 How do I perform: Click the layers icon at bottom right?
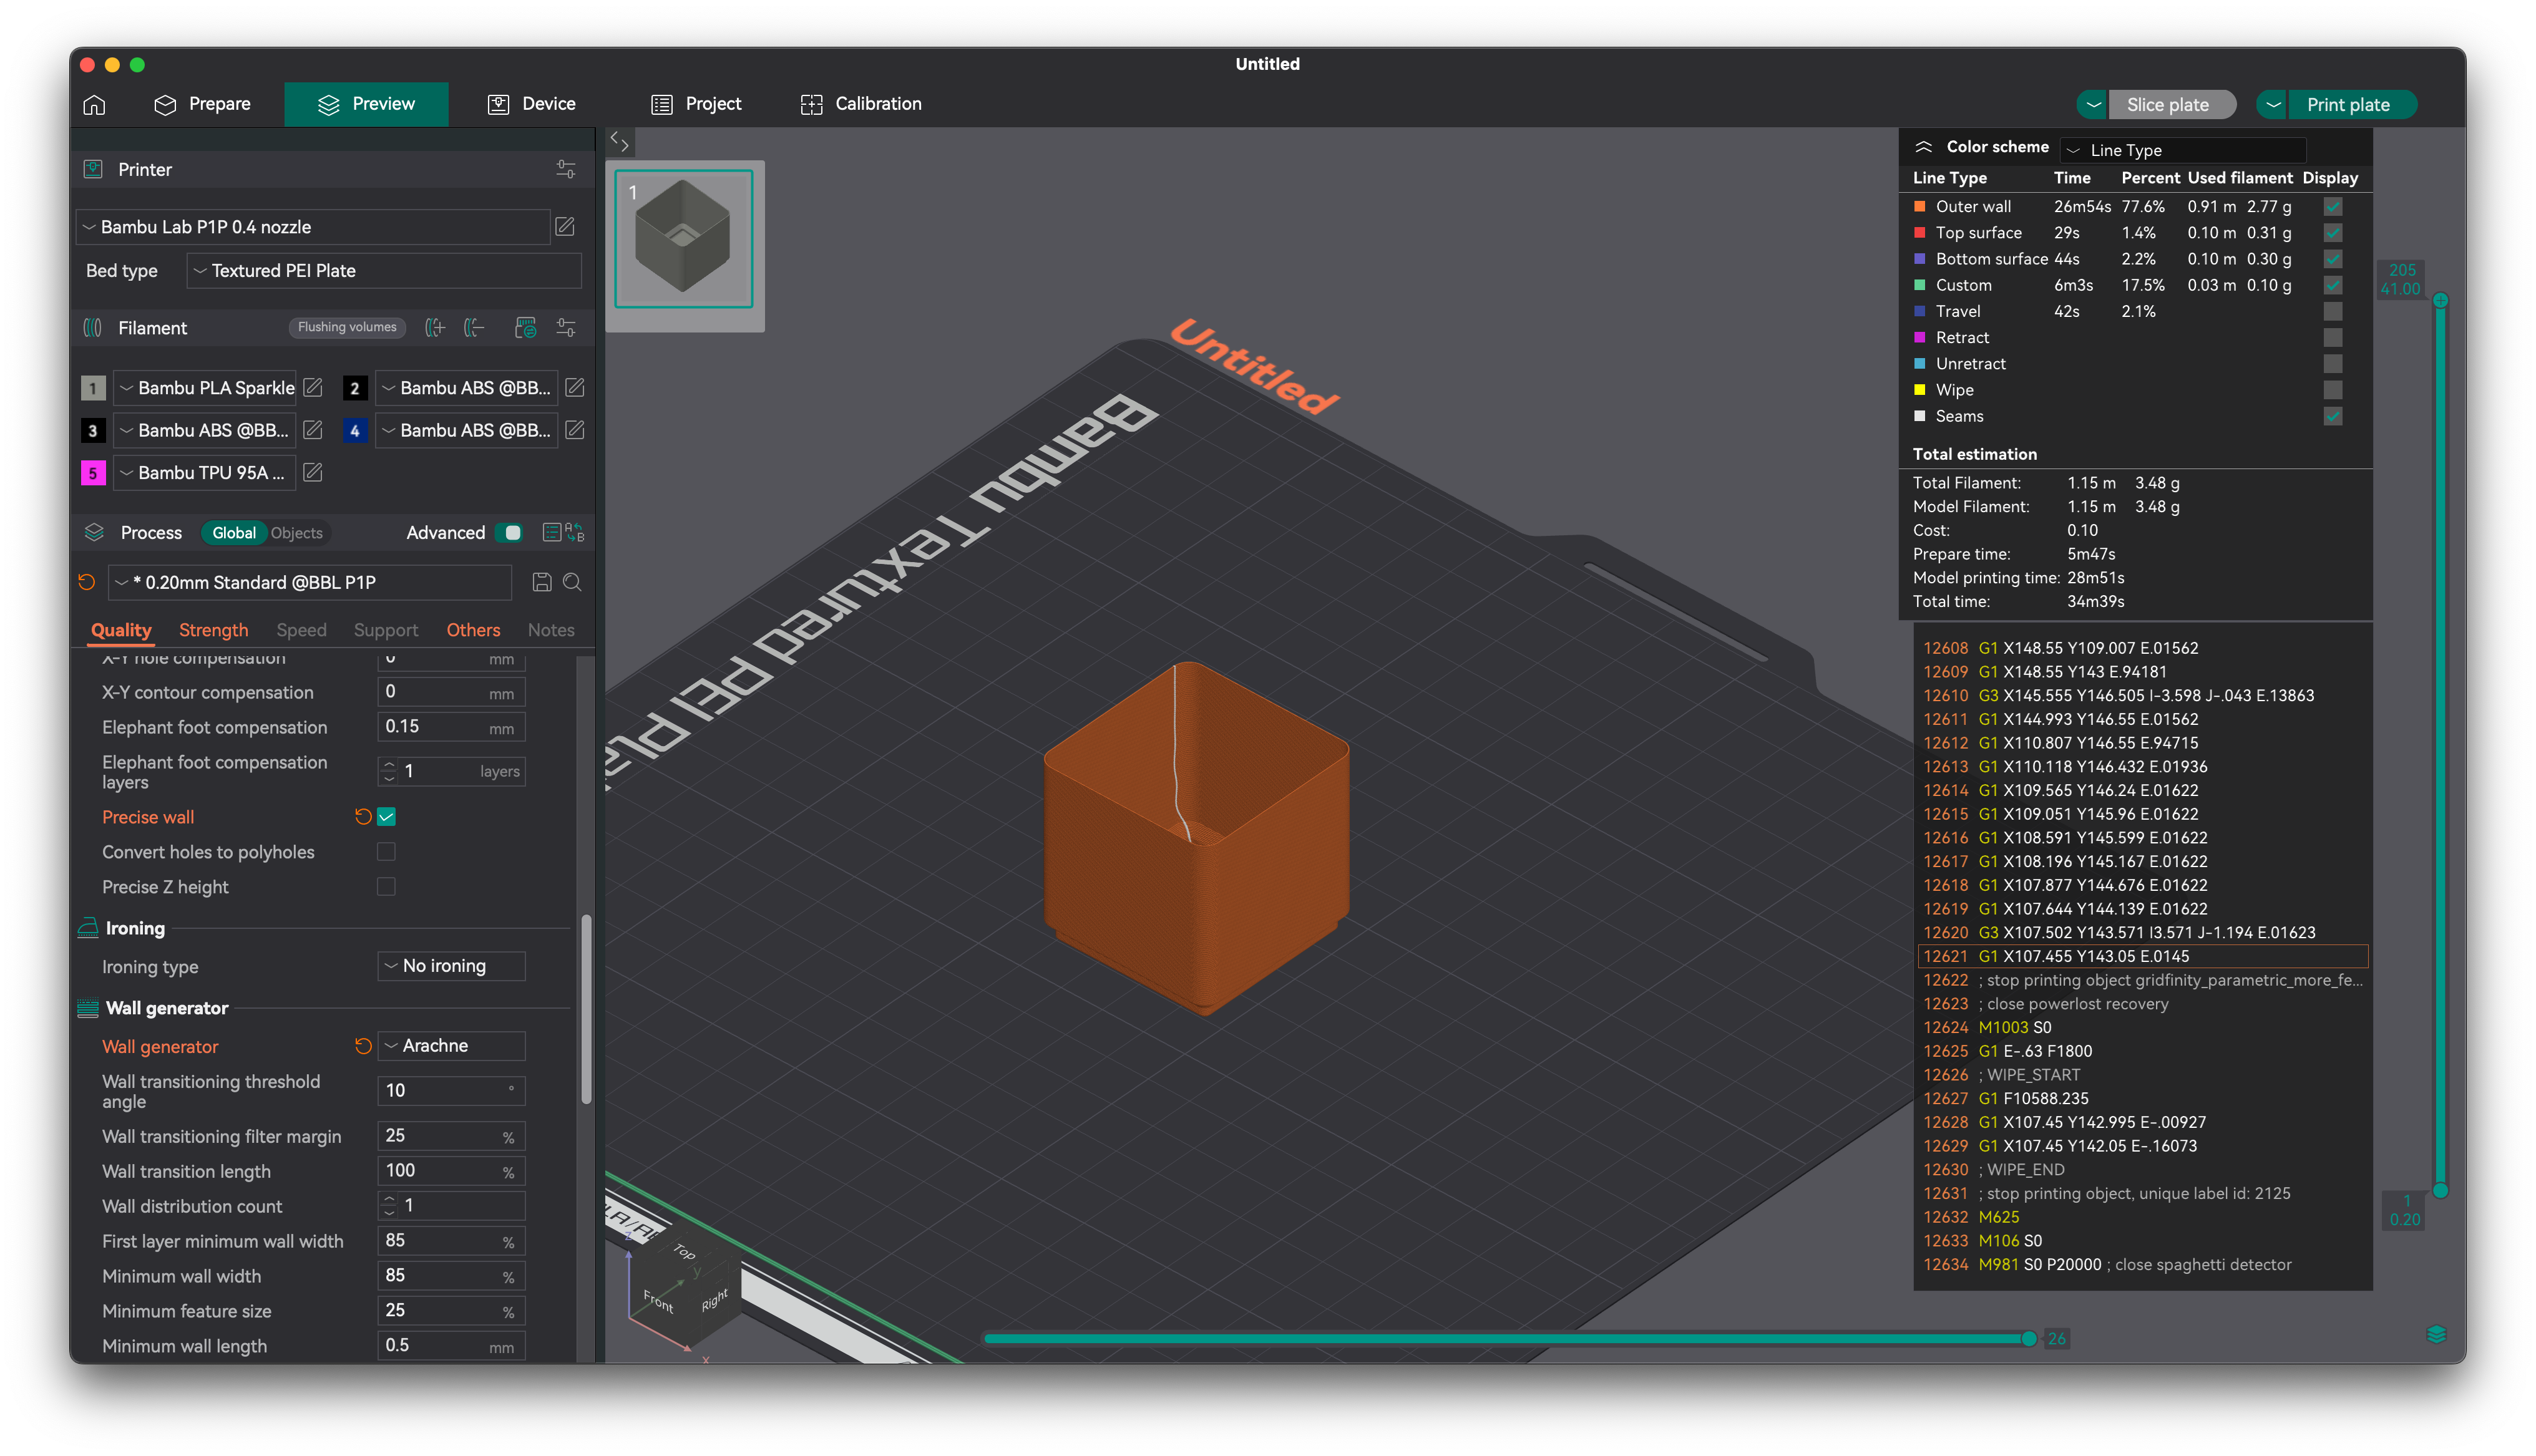tap(2436, 1334)
